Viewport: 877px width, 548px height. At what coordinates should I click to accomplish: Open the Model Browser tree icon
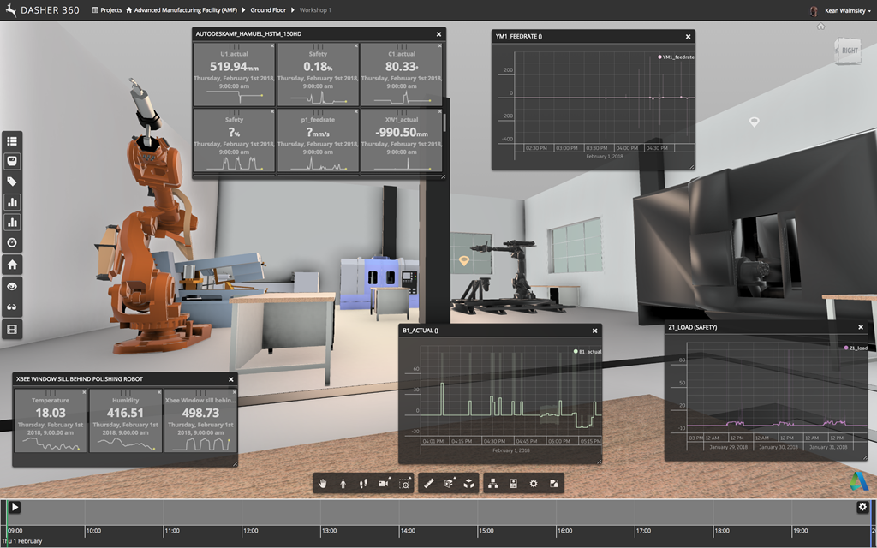(493, 484)
